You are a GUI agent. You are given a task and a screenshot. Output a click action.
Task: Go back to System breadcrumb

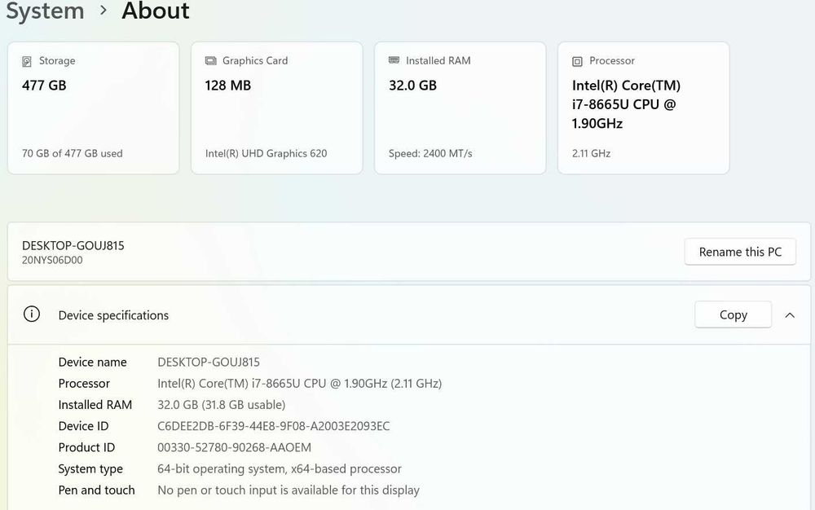coord(45,11)
